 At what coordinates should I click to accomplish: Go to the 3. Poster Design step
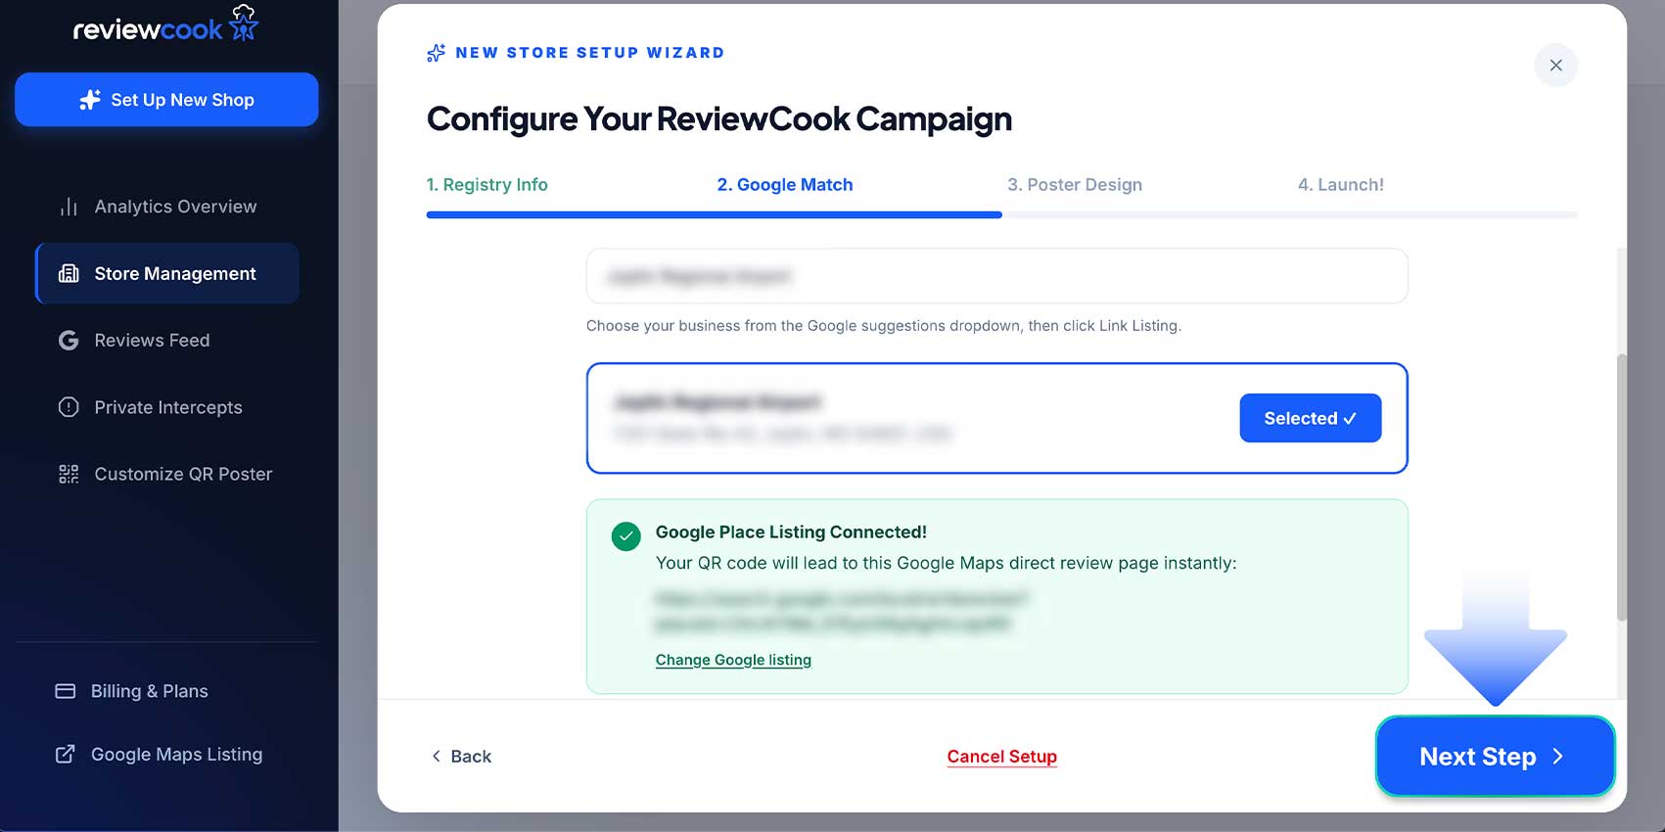(x=1075, y=184)
